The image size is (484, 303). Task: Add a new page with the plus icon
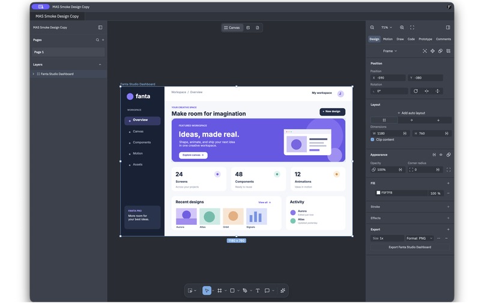coord(103,40)
